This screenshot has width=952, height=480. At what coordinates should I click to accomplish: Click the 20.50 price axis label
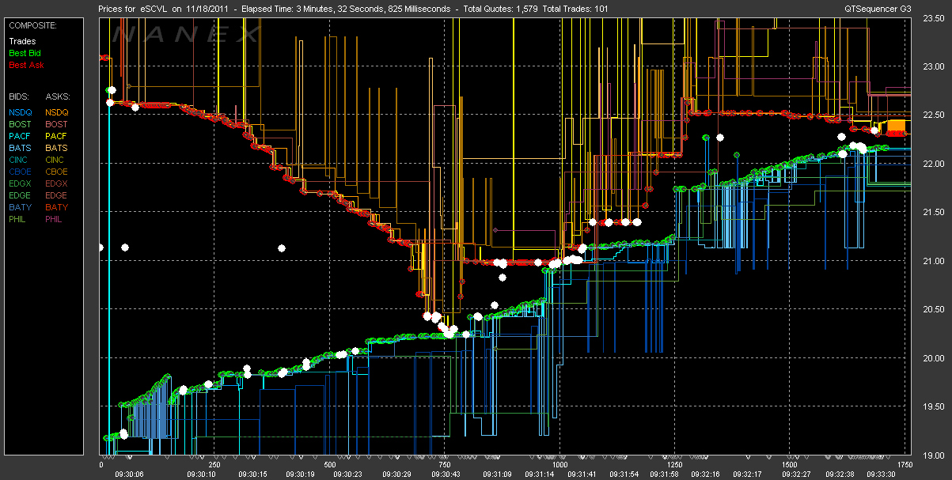coord(935,309)
